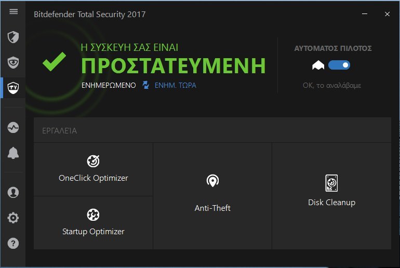Launch Startup Optimizer tile label

(x=93, y=232)
